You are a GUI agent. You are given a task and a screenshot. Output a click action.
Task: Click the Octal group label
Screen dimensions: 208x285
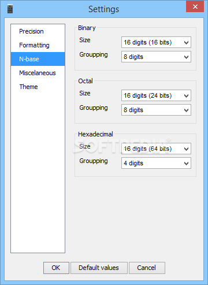pos(86,81)
